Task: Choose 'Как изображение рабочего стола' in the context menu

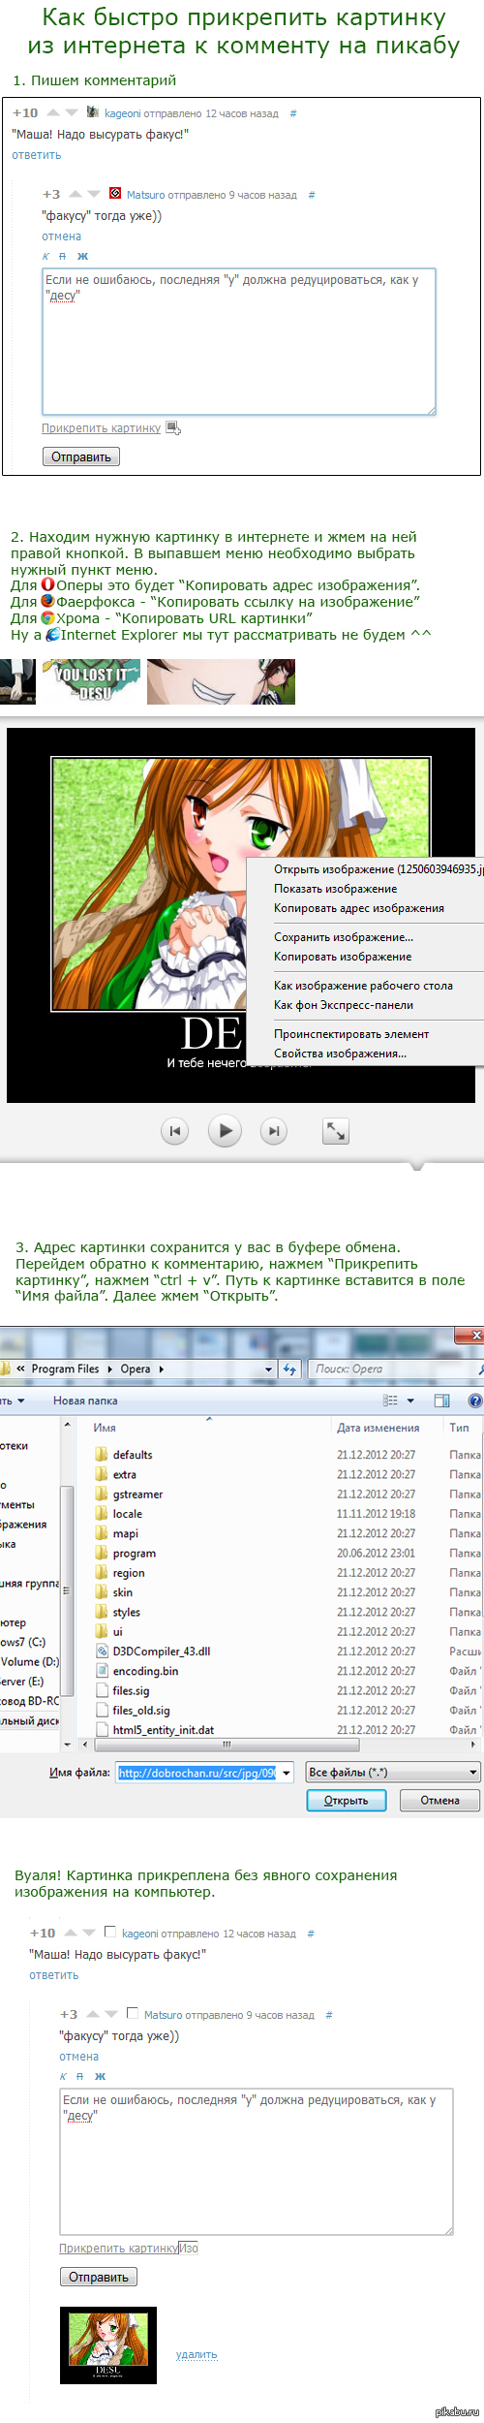Action: [x=363, y=986]
